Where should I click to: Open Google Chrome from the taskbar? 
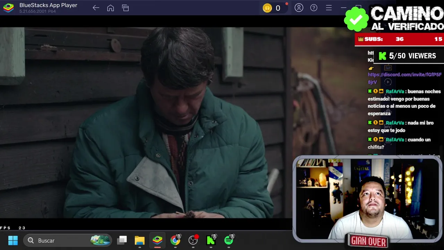[x=176, y=240]
